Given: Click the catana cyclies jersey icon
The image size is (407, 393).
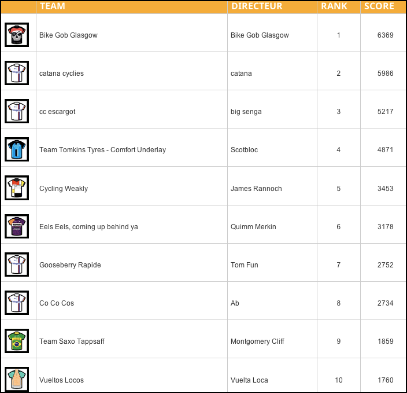Looking at the screenshot, I should pos(17,73).
